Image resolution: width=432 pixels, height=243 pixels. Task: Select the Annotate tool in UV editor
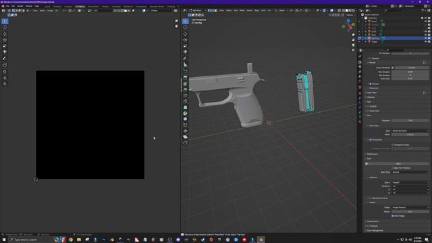pos(5,59)
